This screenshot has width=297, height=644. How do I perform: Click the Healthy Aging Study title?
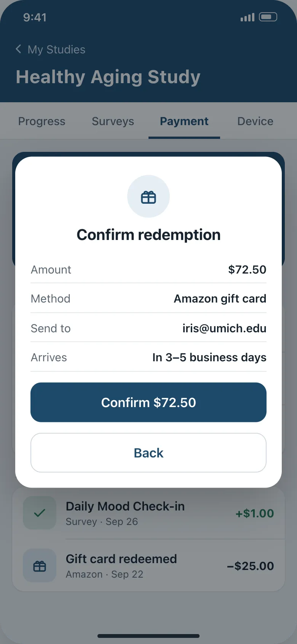[x=108, y=77]
